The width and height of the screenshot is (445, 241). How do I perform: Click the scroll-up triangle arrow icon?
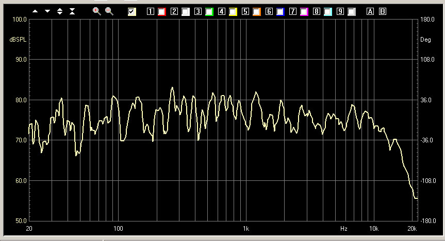point(35,11)
